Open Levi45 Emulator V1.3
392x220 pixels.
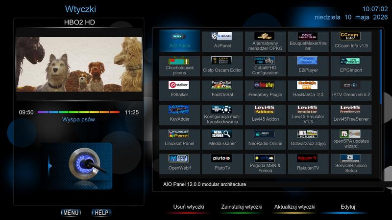click(x=308, y=115)
